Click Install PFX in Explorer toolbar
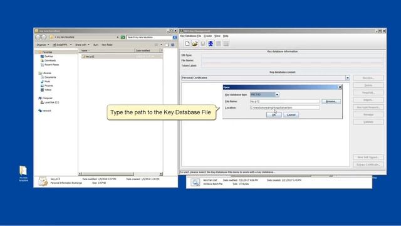401x226 pixels. click(x=60, y=45)
